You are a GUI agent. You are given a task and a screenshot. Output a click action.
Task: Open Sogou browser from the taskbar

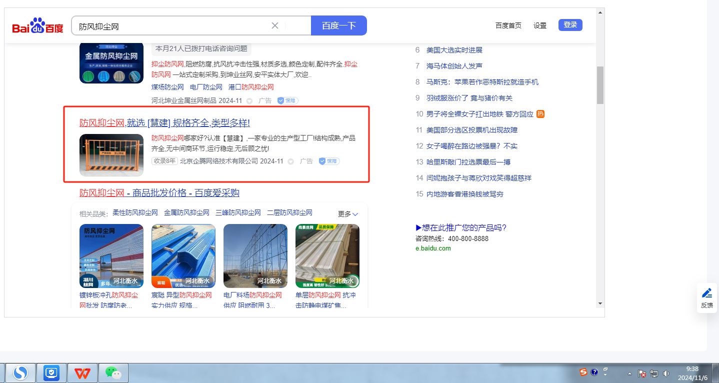tap(20, 373)
